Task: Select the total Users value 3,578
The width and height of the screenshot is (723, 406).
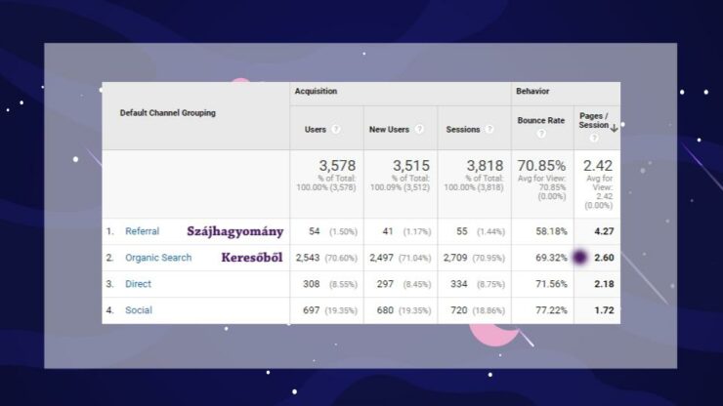Action: [337, 166]
